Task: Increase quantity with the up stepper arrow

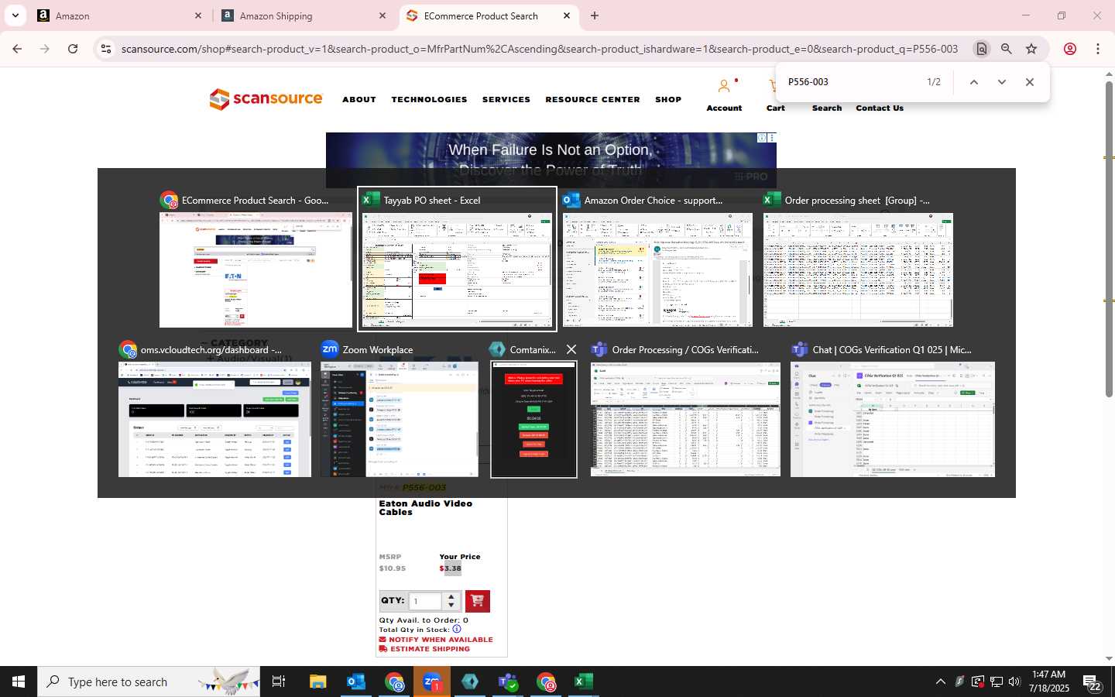Action: [451, 596]
